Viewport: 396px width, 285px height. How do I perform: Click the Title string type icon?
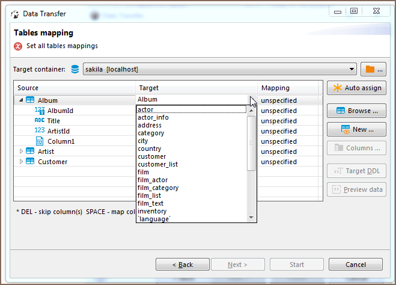pyautogui.click(x=40, y=121)
